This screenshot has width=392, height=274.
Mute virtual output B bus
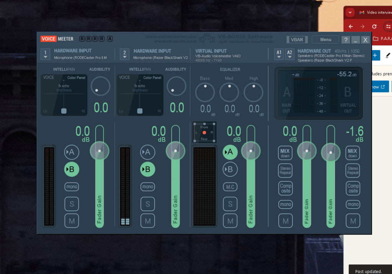pyautogui.click(x=353, y=221)
